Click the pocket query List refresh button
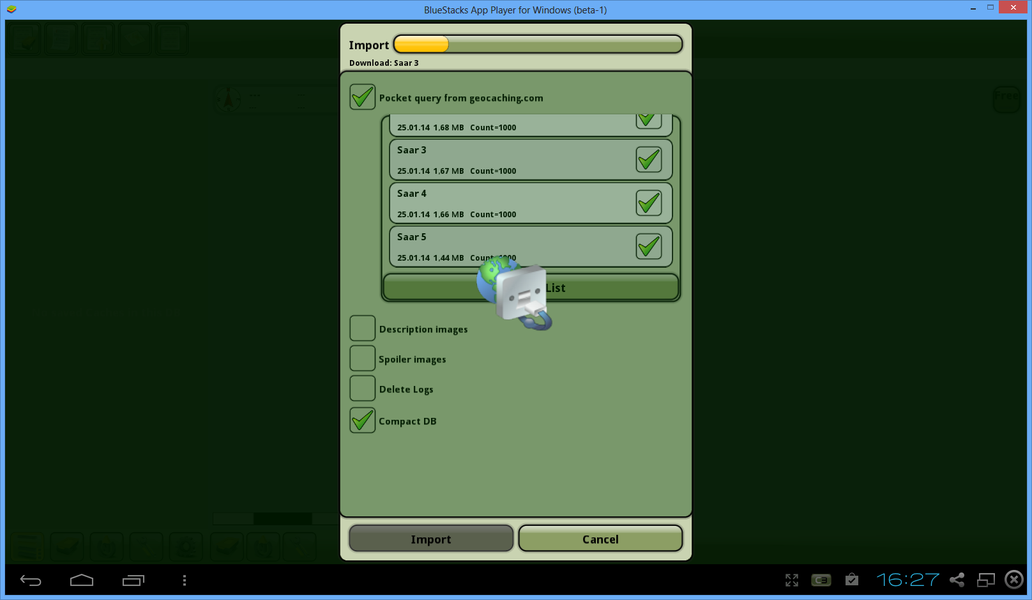Image resolution: width=1032 pixels, height=600 pixels. [531, 288]
